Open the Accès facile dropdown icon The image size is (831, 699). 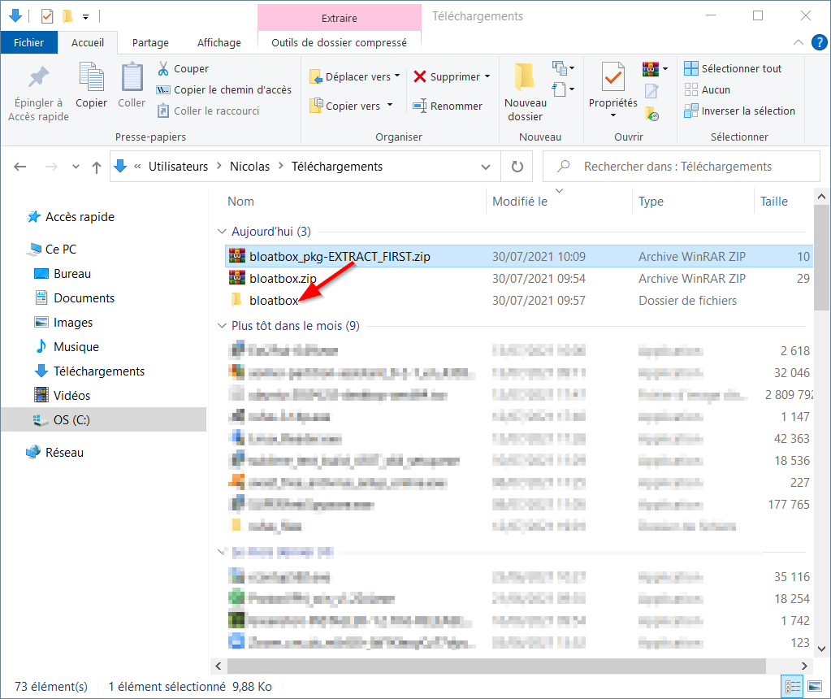coord(563,89)
